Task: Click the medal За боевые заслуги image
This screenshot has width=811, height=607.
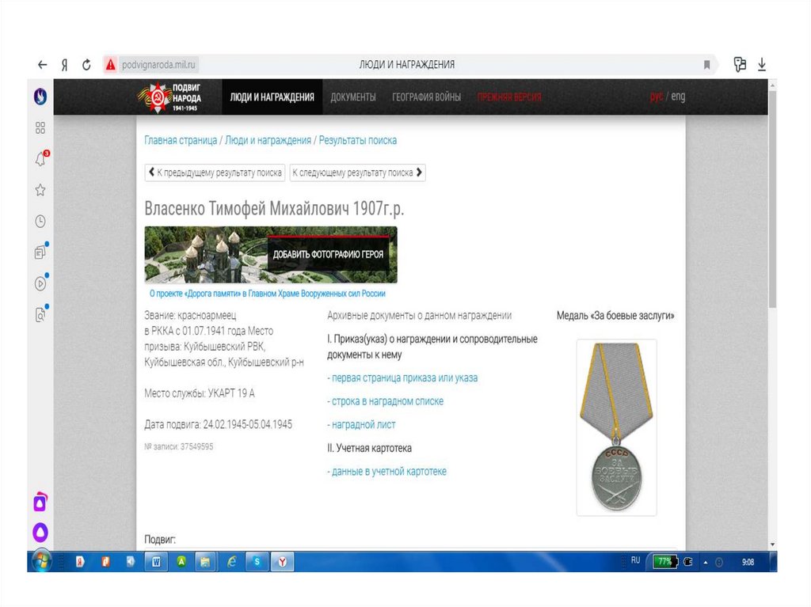Action: (x=616, y=427)
